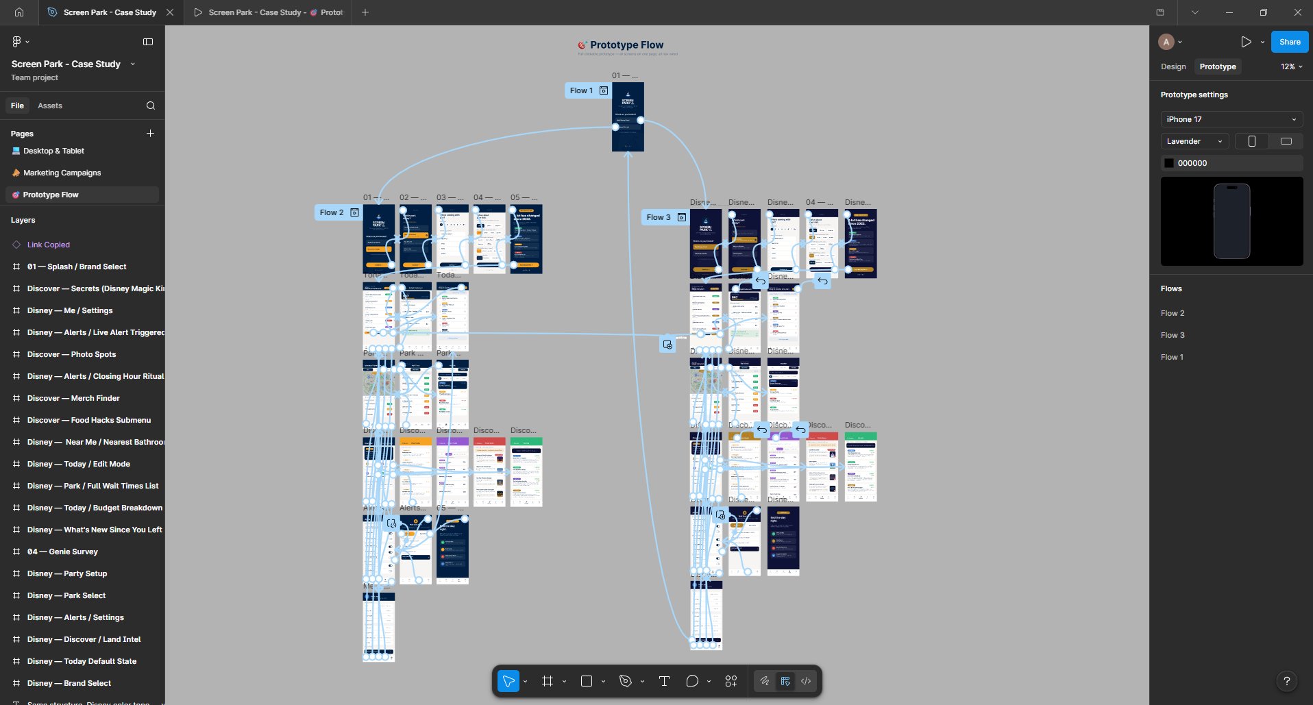Open the Move tool options chevron
This screenshot has height=705, width=1313.
(x=526, y=681)
